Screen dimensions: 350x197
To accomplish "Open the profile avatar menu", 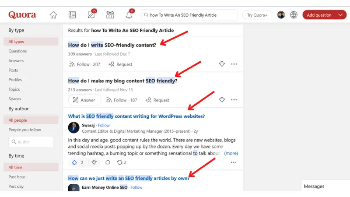I will point(281,15).
